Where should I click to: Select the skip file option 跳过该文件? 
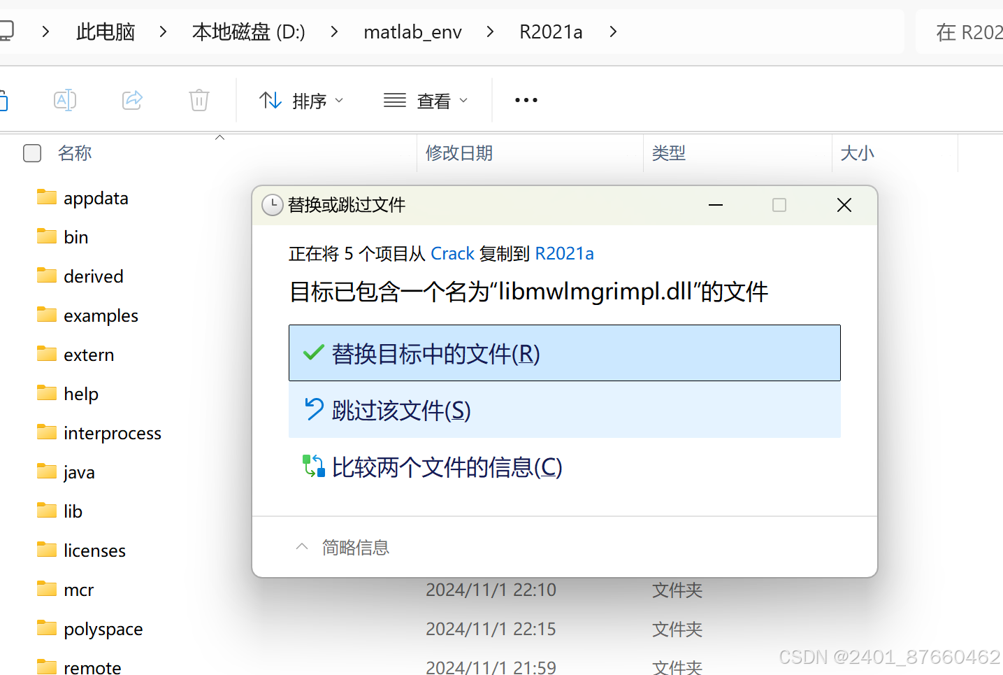[x=563, y=411]
